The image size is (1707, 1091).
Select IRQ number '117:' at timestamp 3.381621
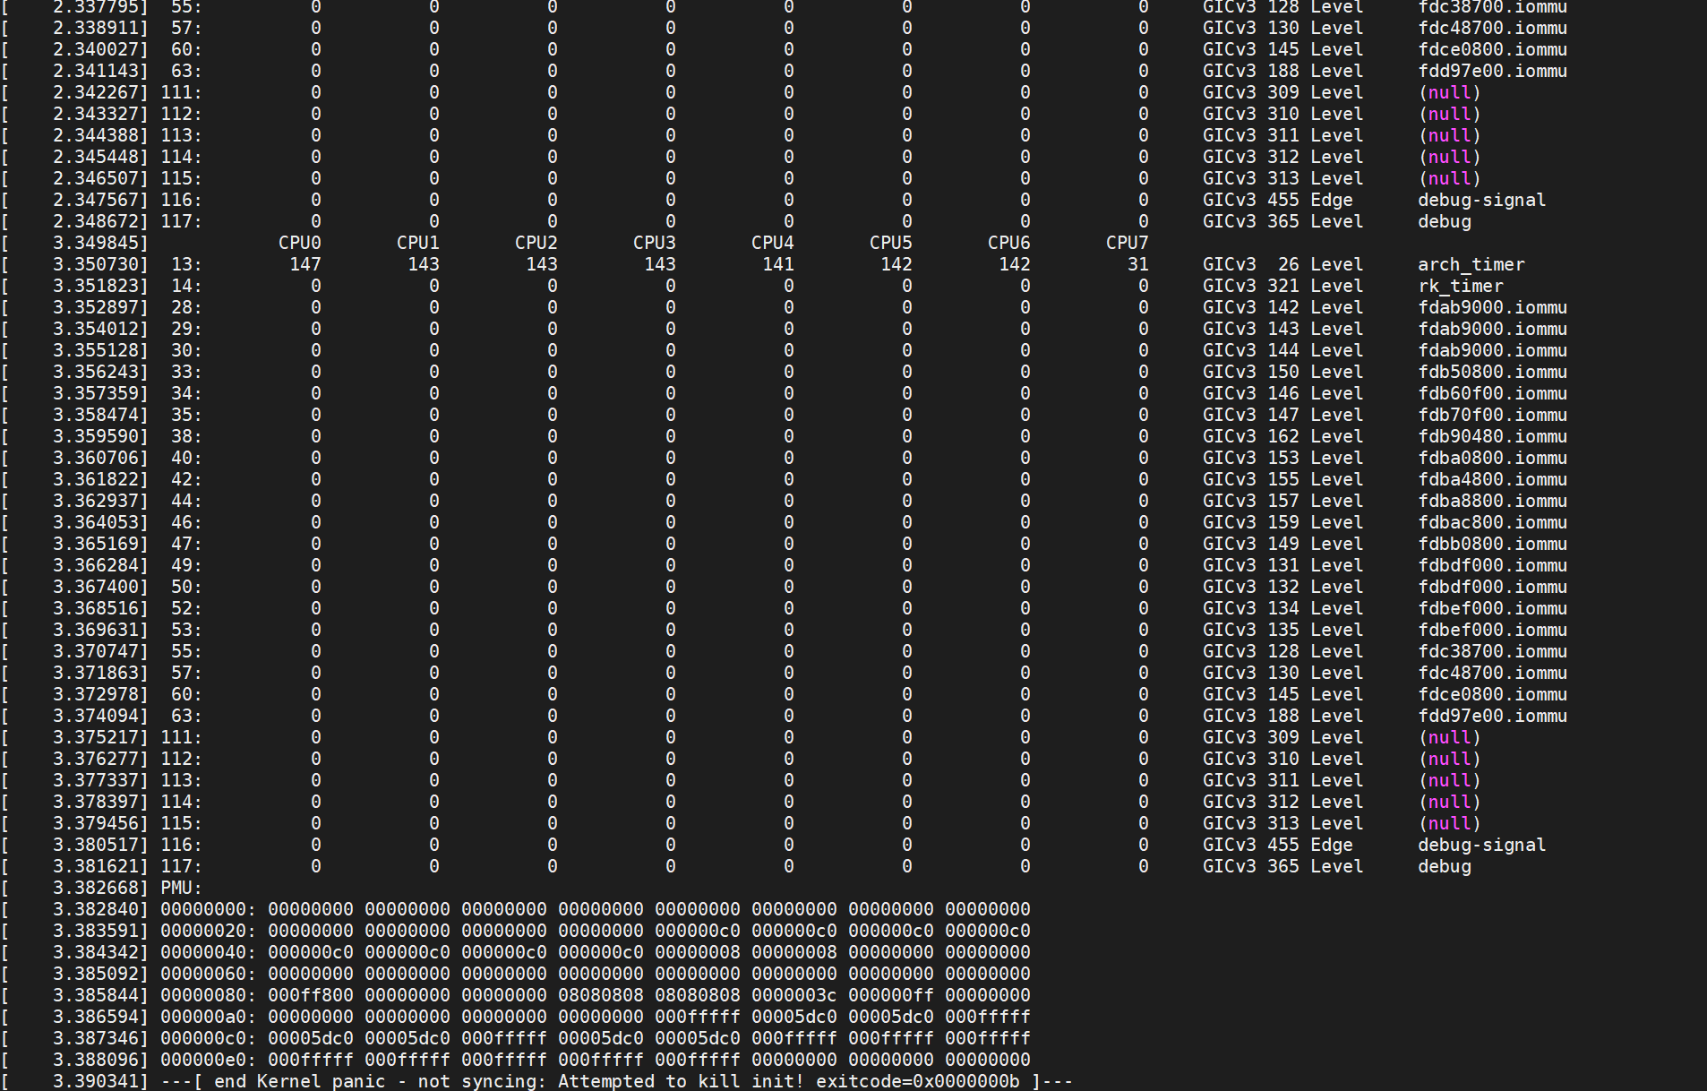click(x=181, y=866)
